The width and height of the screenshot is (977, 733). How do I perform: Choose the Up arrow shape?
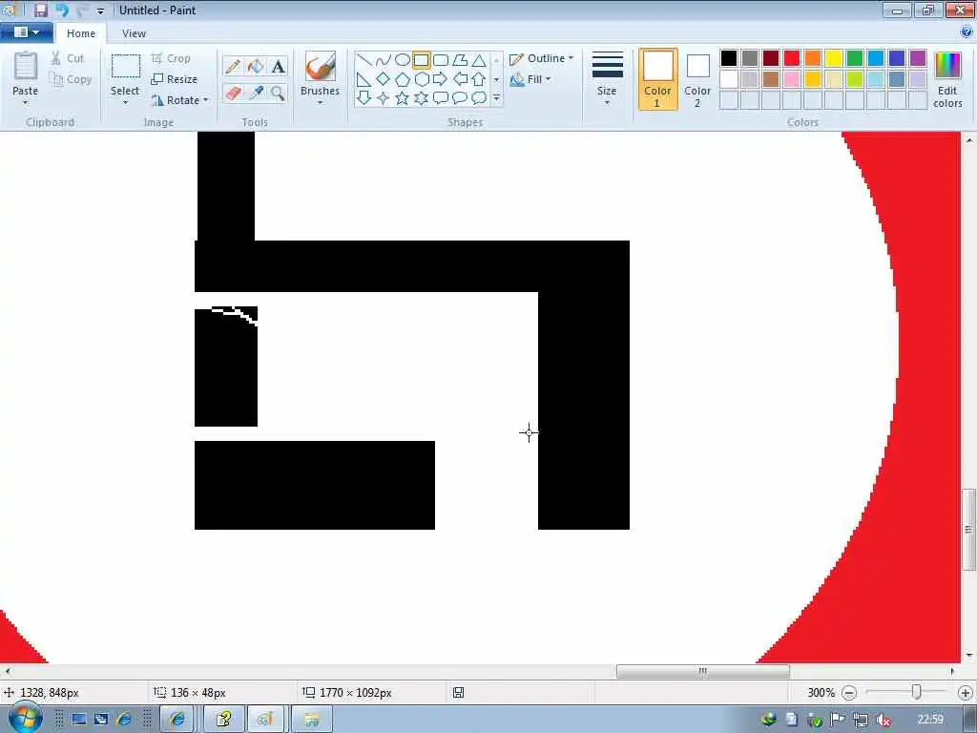tap(479, 79)
